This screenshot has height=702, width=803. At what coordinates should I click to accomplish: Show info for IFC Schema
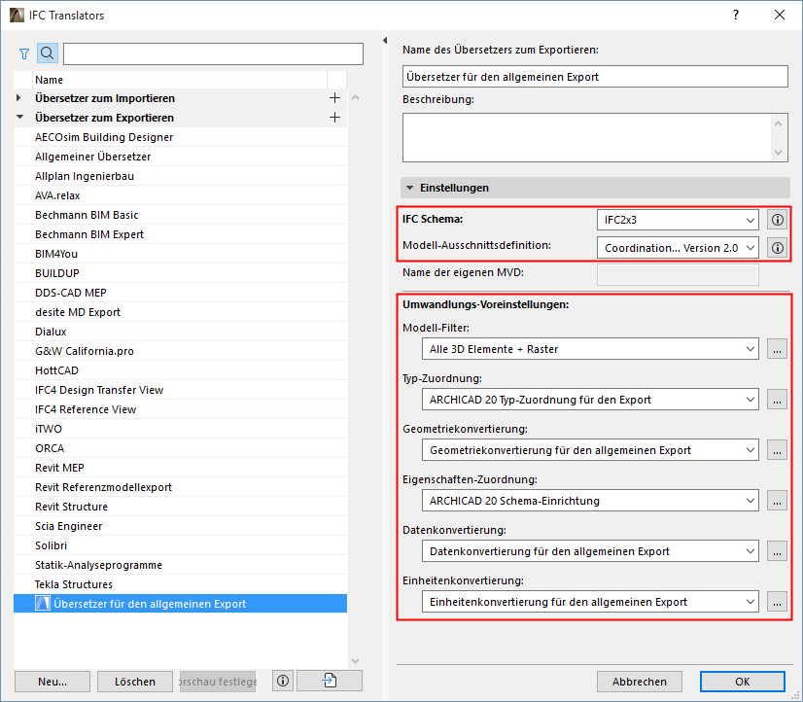tap(777, 220)
